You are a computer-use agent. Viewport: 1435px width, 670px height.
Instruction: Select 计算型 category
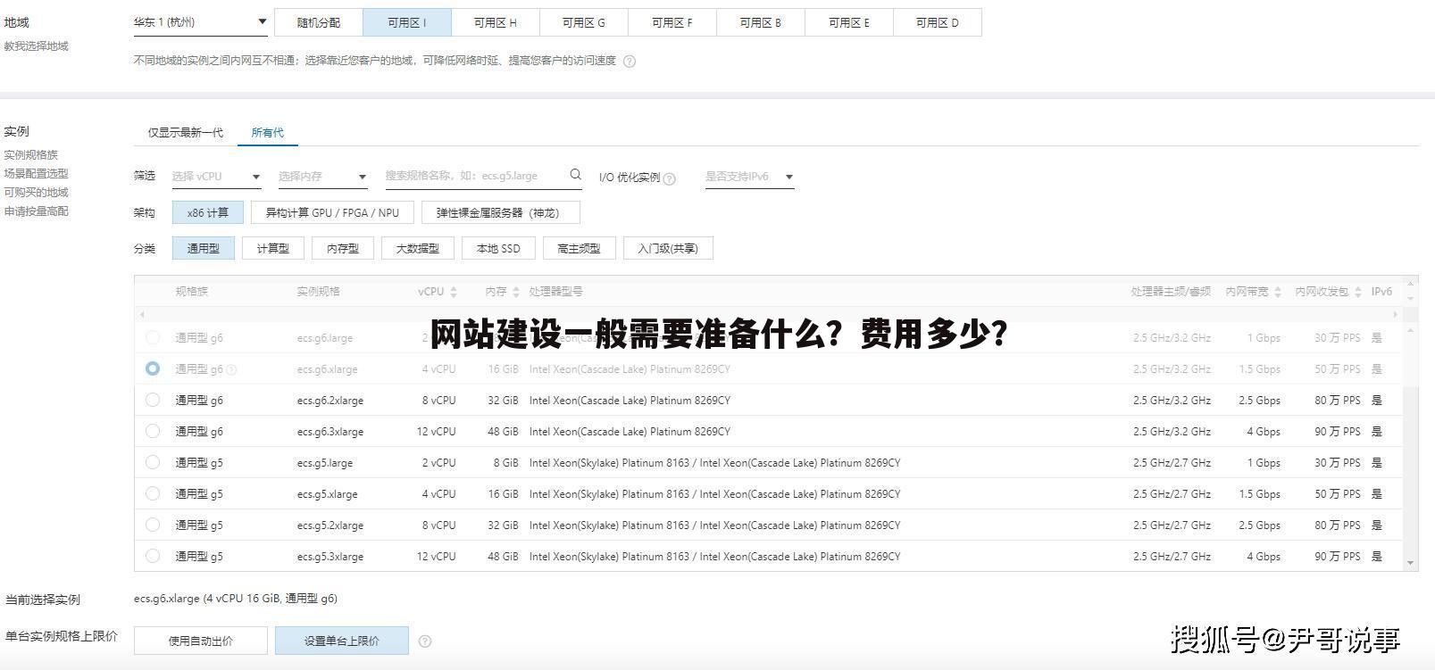coord(273,248)
